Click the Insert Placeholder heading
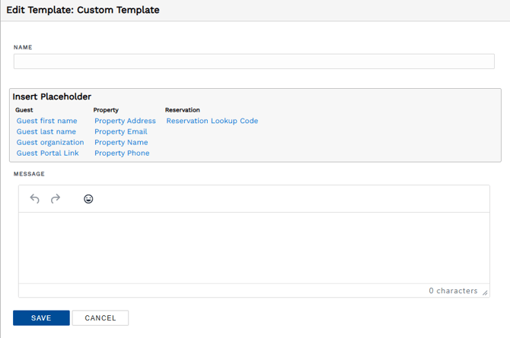 pyautogui.click(x=52, y=96)
